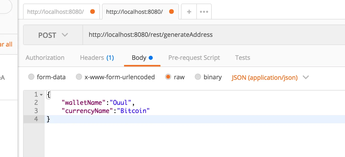The width and height of the screenshot is (345, 157).
Task: Open the Headers (1) tab
Action: point(97,58)
